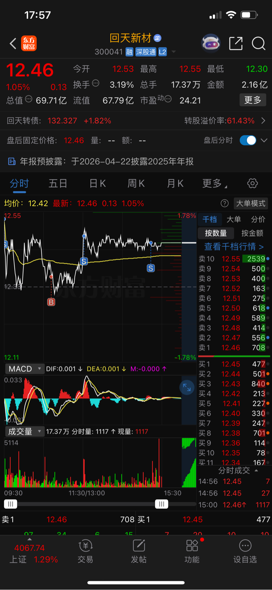This screenshot has height=590, width=272.
Task: Tap the 盘后固定价格 12.46 value
Action: (x=74, y=140)
